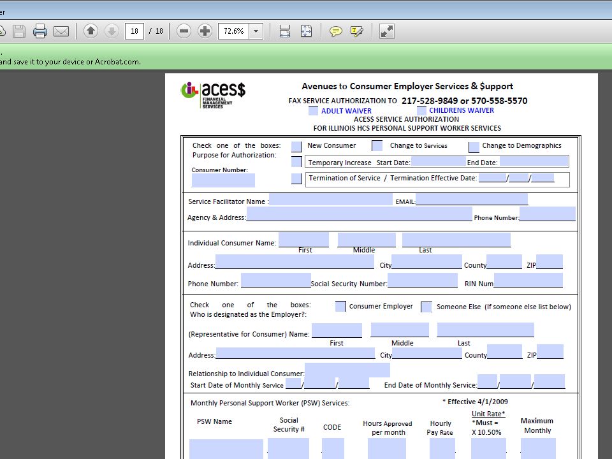Print the document with printer icon
The height and width of the screenshot is (459, 612).
[40, 31]
